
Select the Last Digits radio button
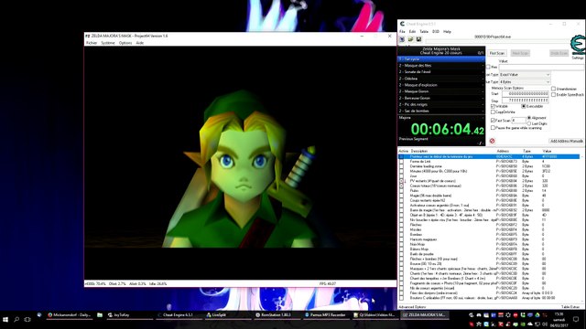(529, 123)
